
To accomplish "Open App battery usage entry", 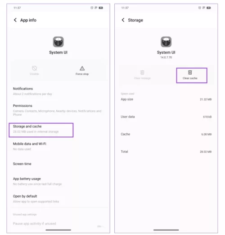I will pyautogui.click(x=58, y=181).
